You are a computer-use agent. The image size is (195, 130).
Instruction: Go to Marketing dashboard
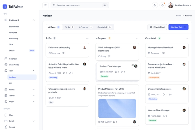(13, 39)
